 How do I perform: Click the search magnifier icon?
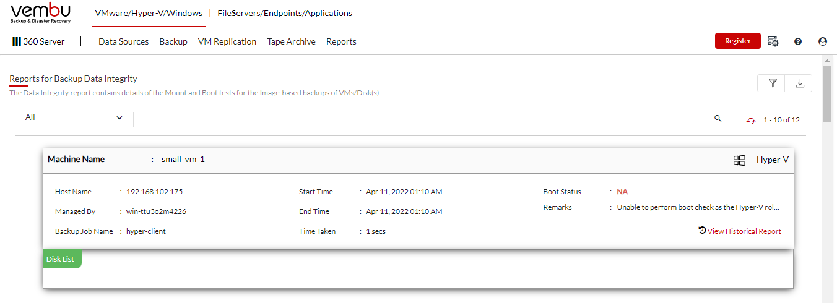click(718, 118)
